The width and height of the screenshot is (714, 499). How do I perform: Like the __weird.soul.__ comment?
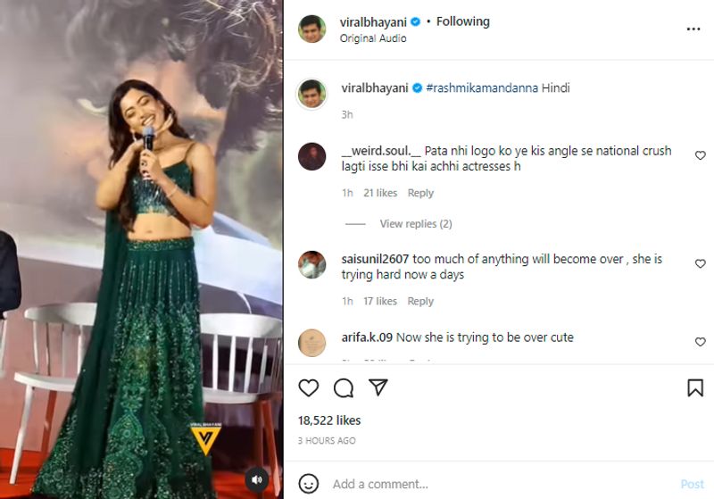pyautogui.click(x=701, y=155)
